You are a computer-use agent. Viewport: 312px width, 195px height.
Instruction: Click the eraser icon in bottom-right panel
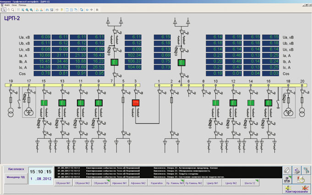tap(286, 171)
